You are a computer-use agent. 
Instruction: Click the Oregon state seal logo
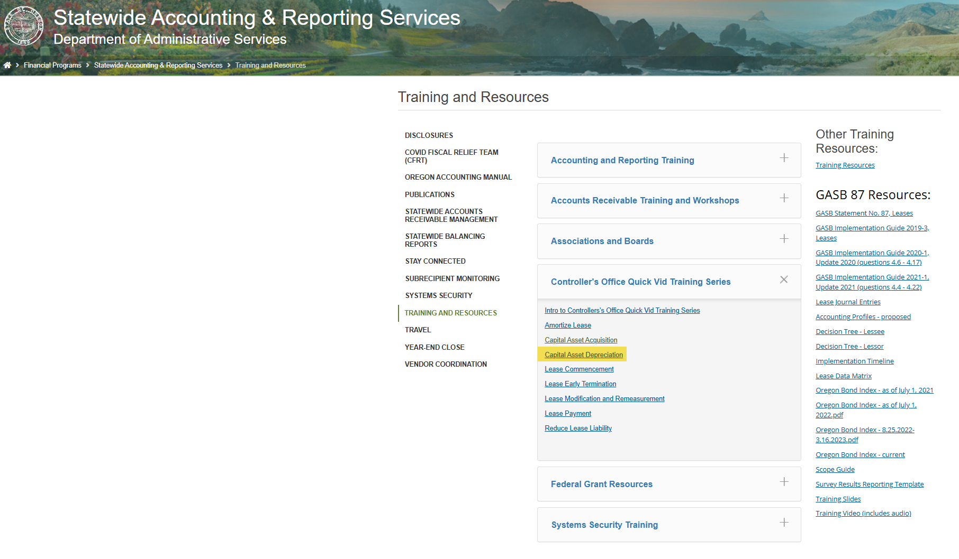[24, 26]
